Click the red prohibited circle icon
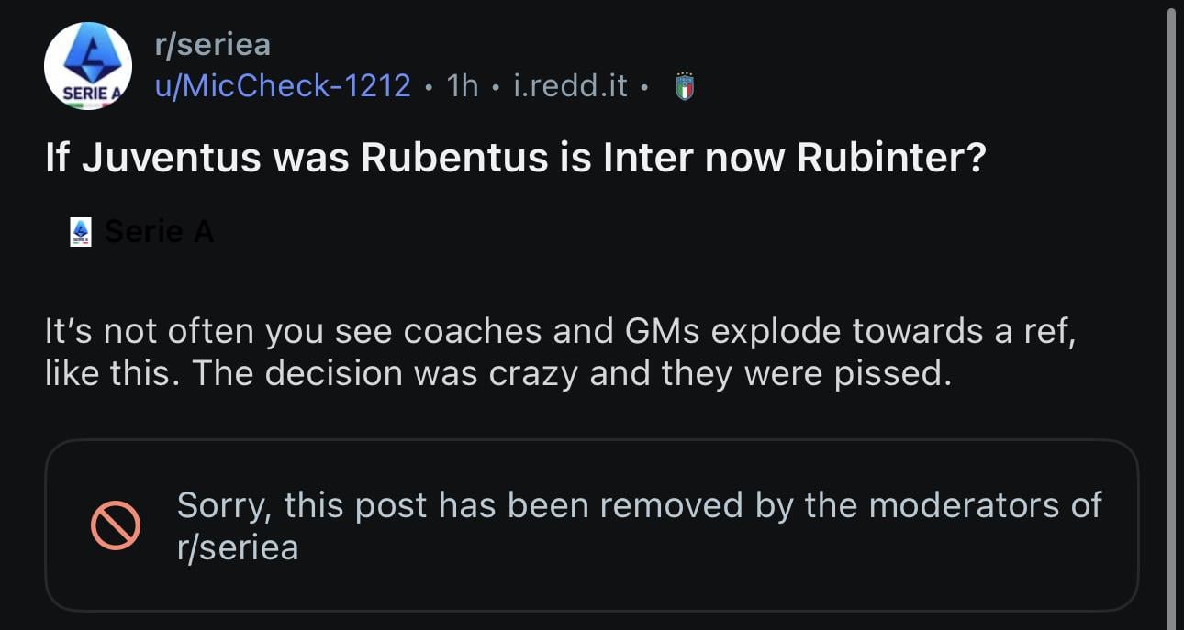 click(x=116, y=525)
